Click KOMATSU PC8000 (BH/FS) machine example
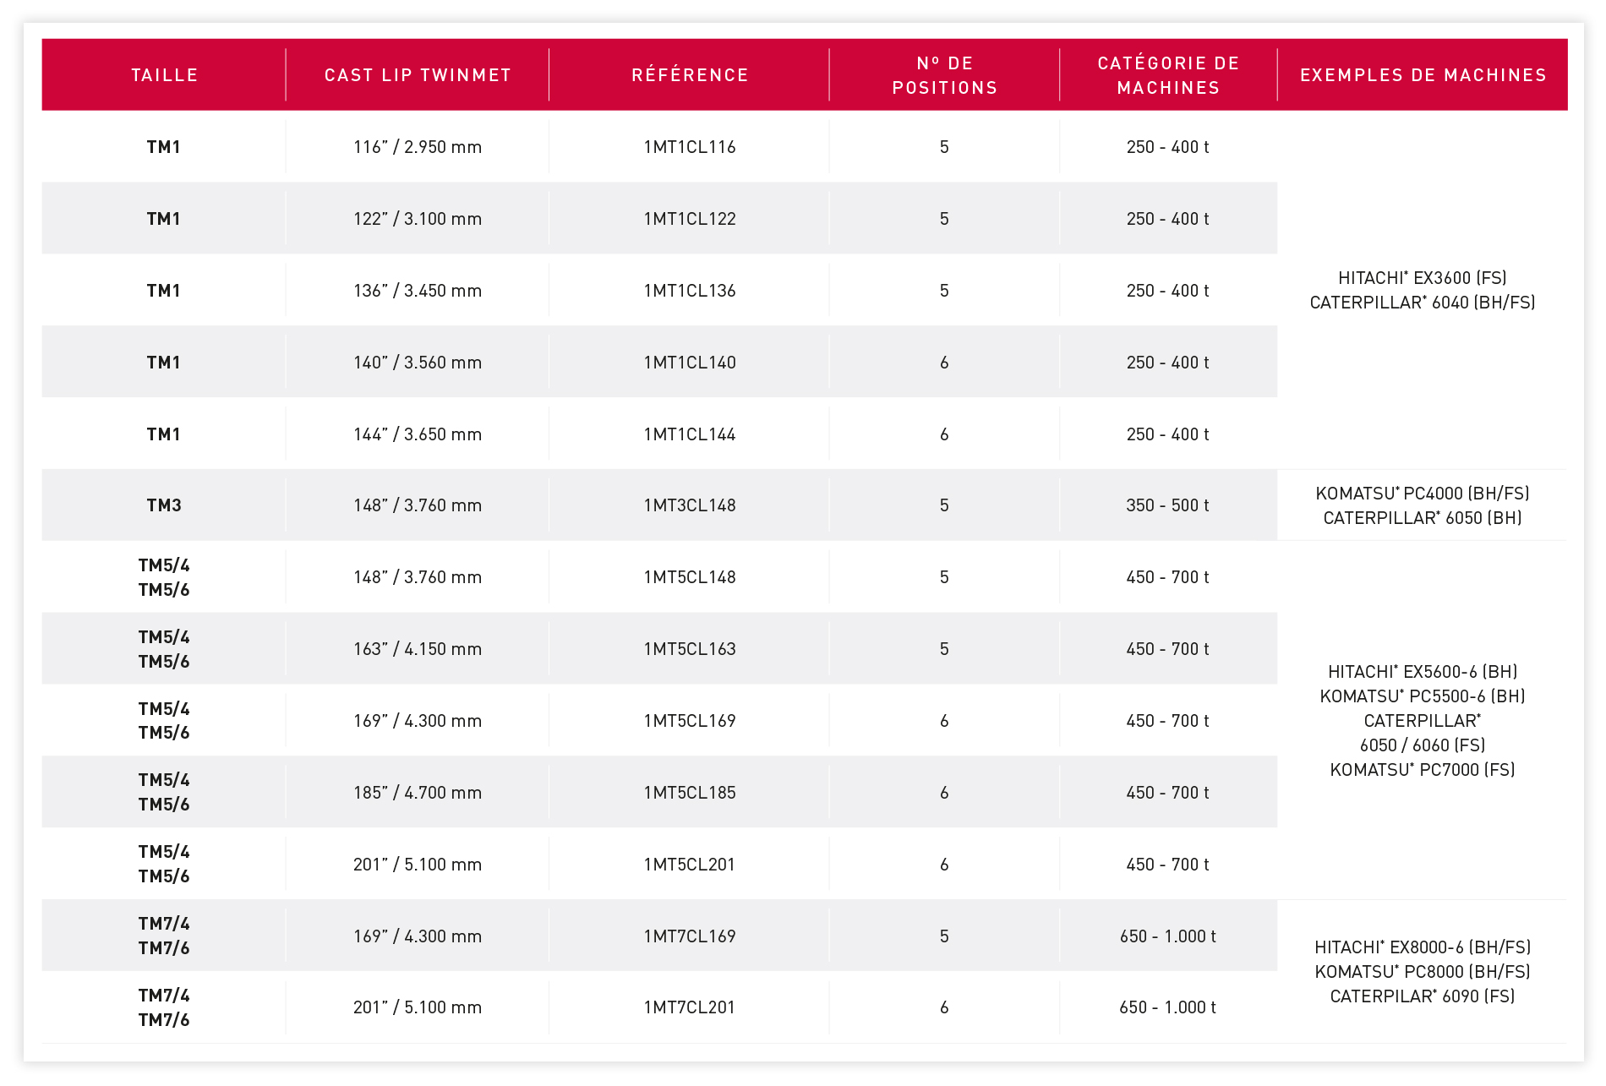The height and width of the screenshot is (1086, 1606). coord(1422,972)
